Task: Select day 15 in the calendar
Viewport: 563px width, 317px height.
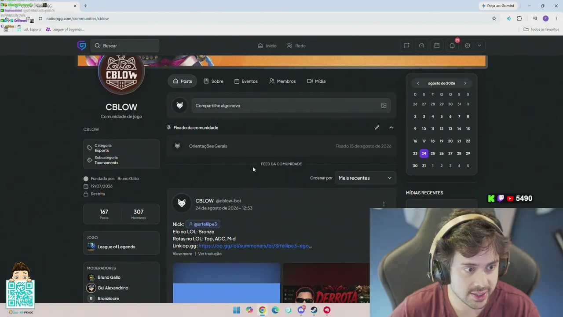Action: click(468, 129)
